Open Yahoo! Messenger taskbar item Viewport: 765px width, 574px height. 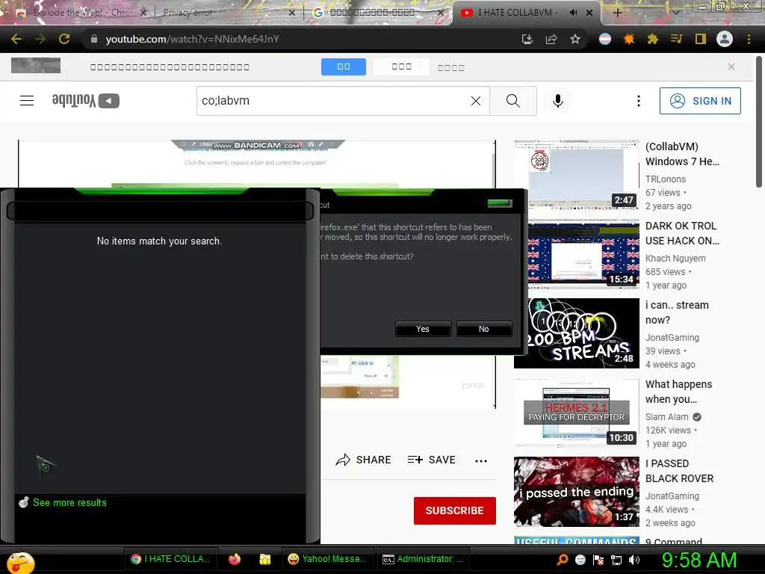327,559
